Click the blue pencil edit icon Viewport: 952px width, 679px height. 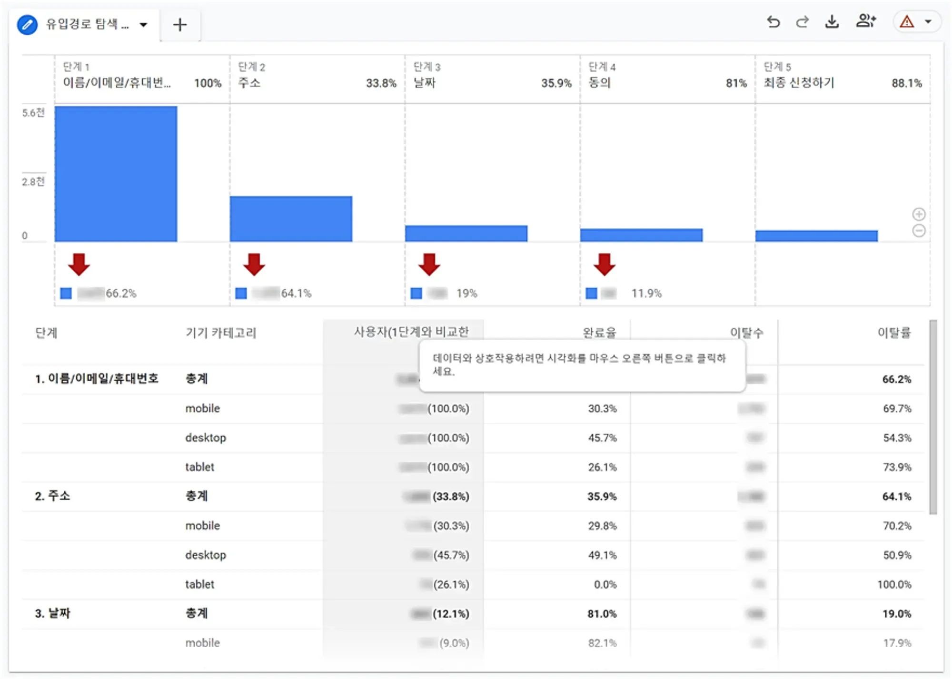tap(27, 24)
